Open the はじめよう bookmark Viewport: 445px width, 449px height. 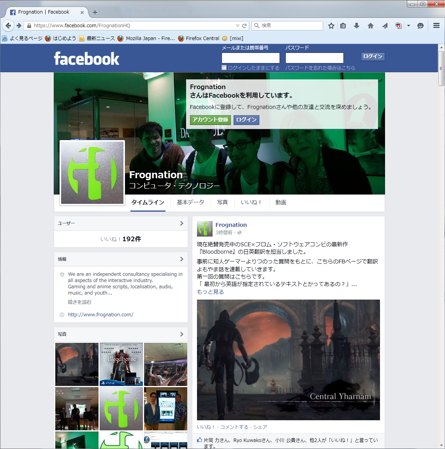60,39
